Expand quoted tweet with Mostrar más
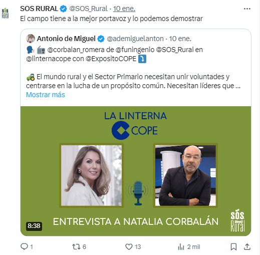The height and width of the screenshot is (255, 260). pos(46,95)
